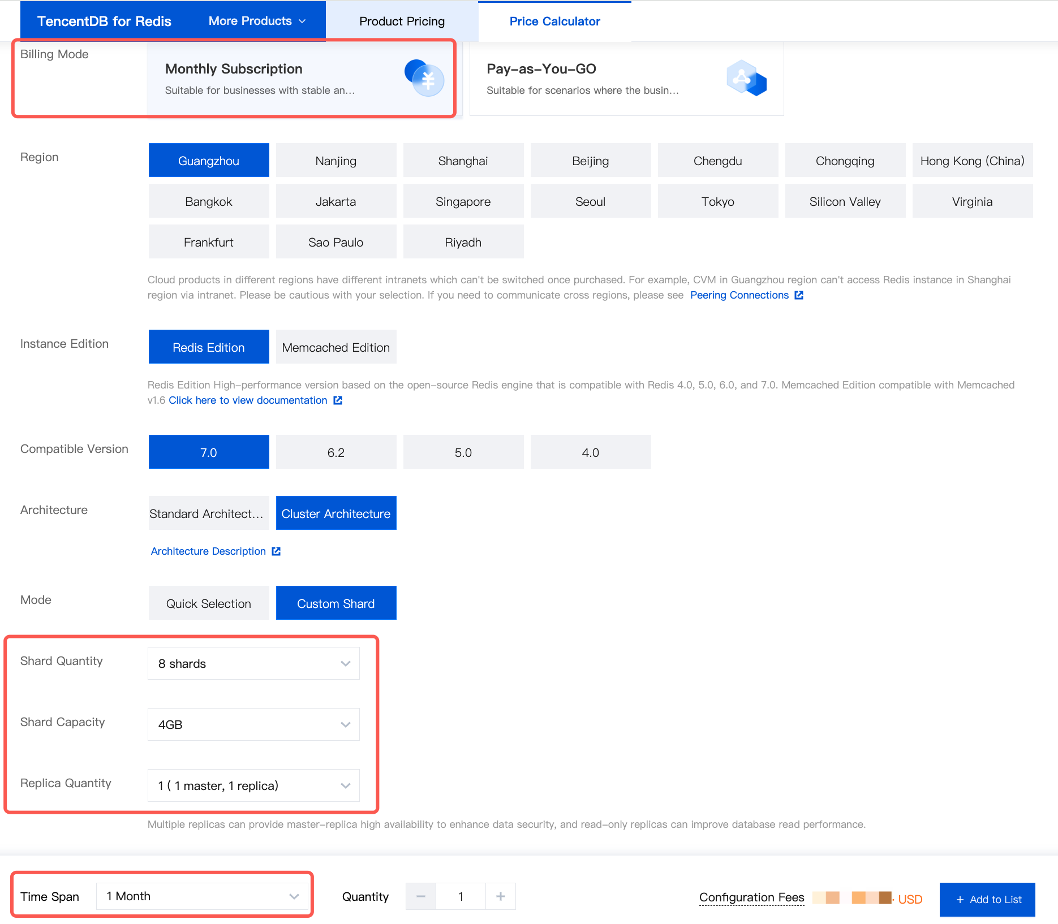1058x924 pixels.
Task: Choose the Guangzhou region
Action: click(209, 161)
